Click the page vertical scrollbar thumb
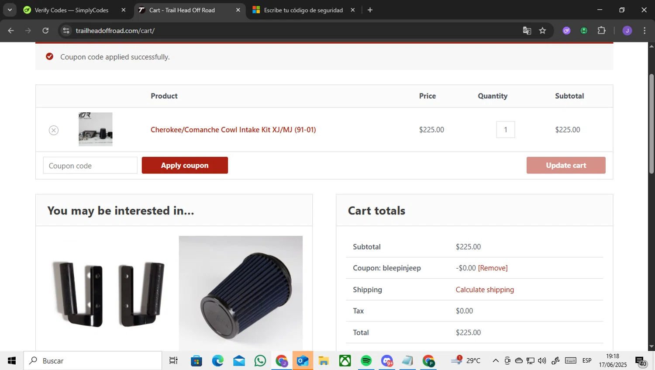 652,124
